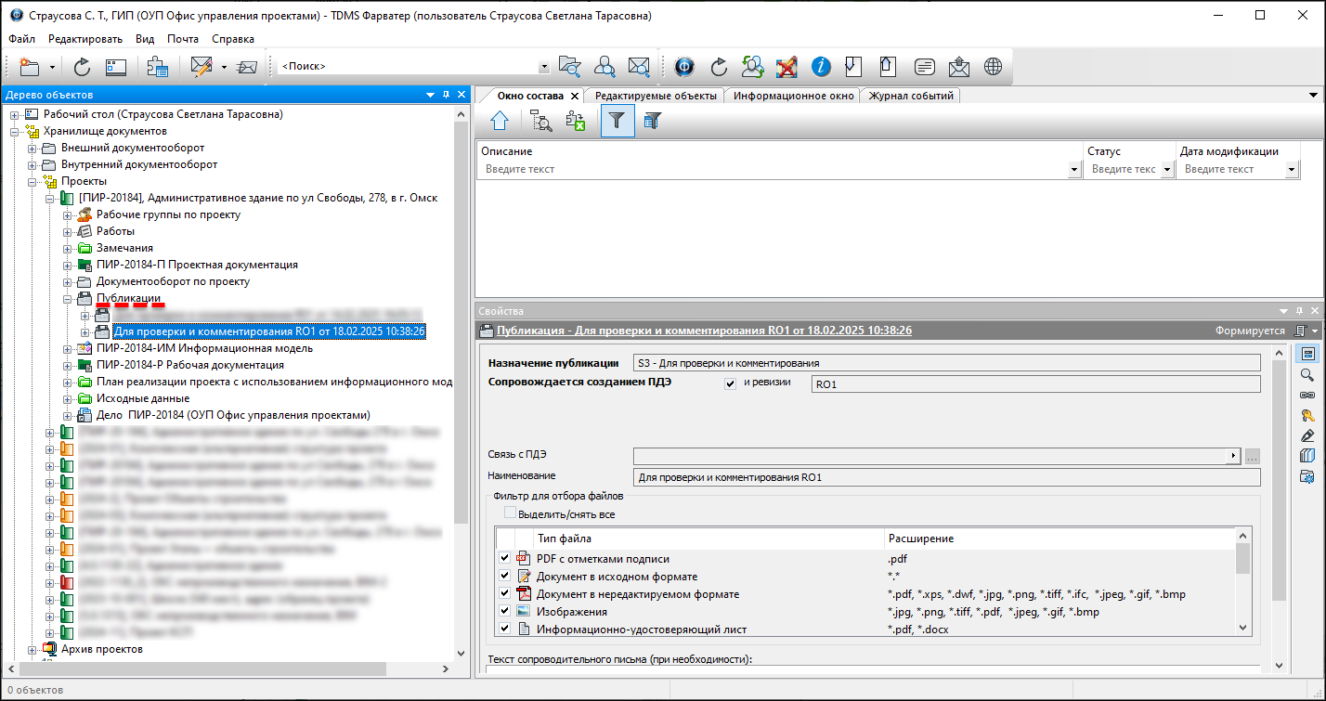The image size is (1326, 701).
Task: Open the Дата модификации filter dropdown
Action: tap(1292, 170)
